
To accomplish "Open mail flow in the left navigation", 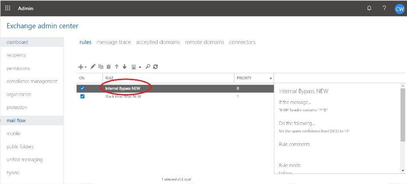I will [x=32, y=120].
